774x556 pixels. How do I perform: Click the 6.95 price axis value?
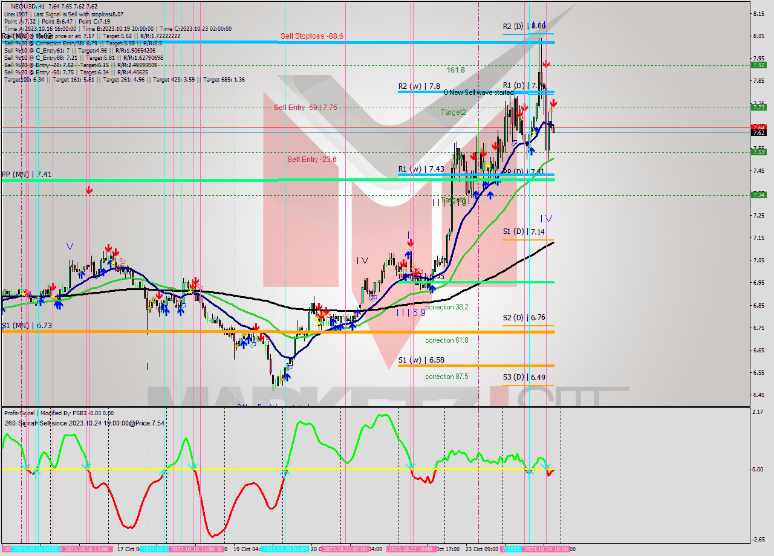pos(759,282)
